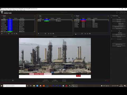Click the bottom-most button in the side panel

[119, 46]
